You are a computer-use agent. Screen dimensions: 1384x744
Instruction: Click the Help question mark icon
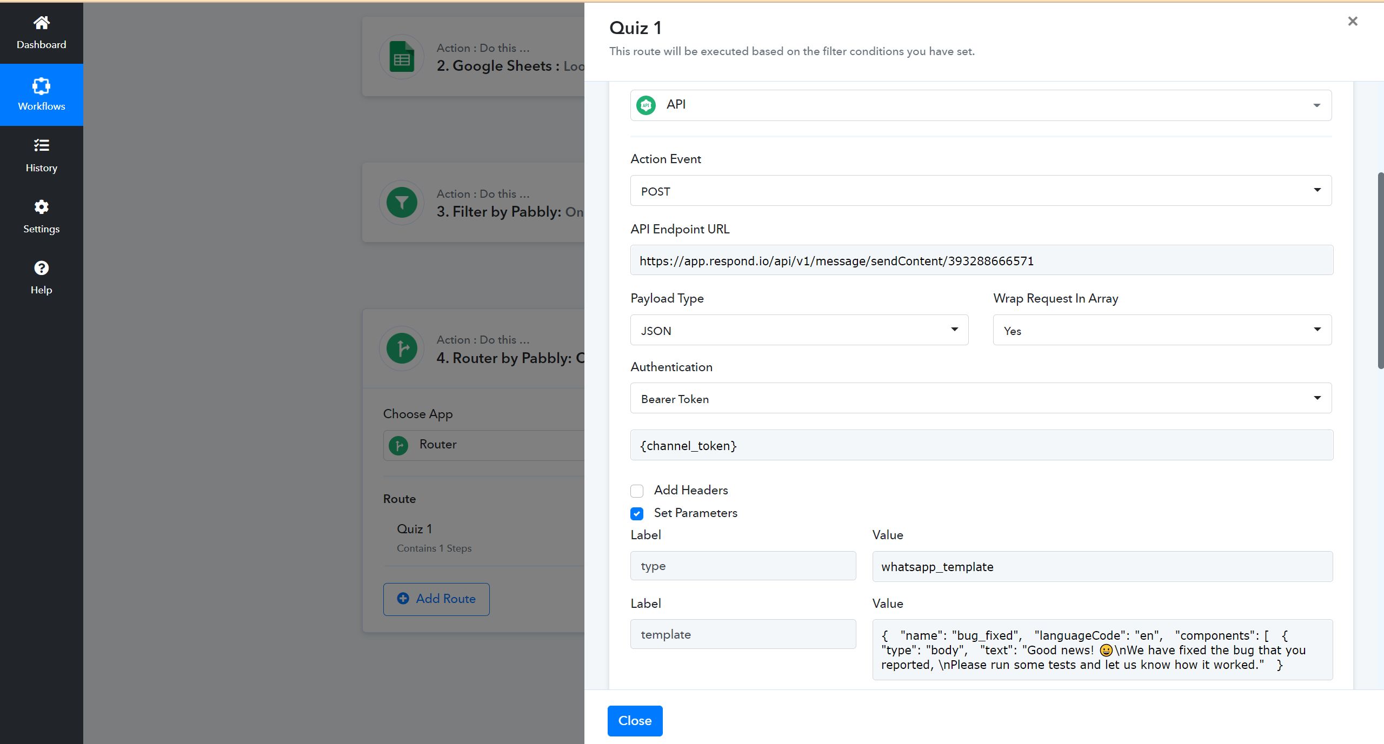(41, 268)
